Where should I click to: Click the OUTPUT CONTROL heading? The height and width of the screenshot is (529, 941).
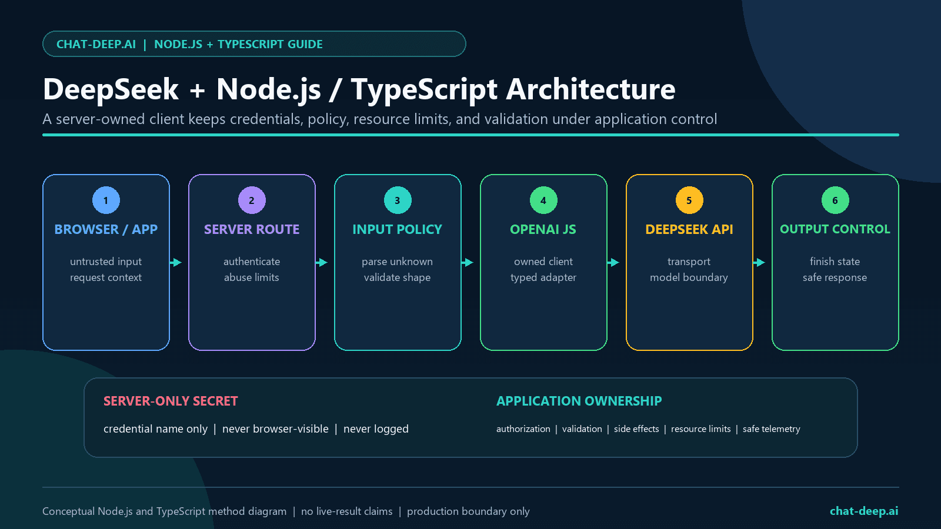835,229
